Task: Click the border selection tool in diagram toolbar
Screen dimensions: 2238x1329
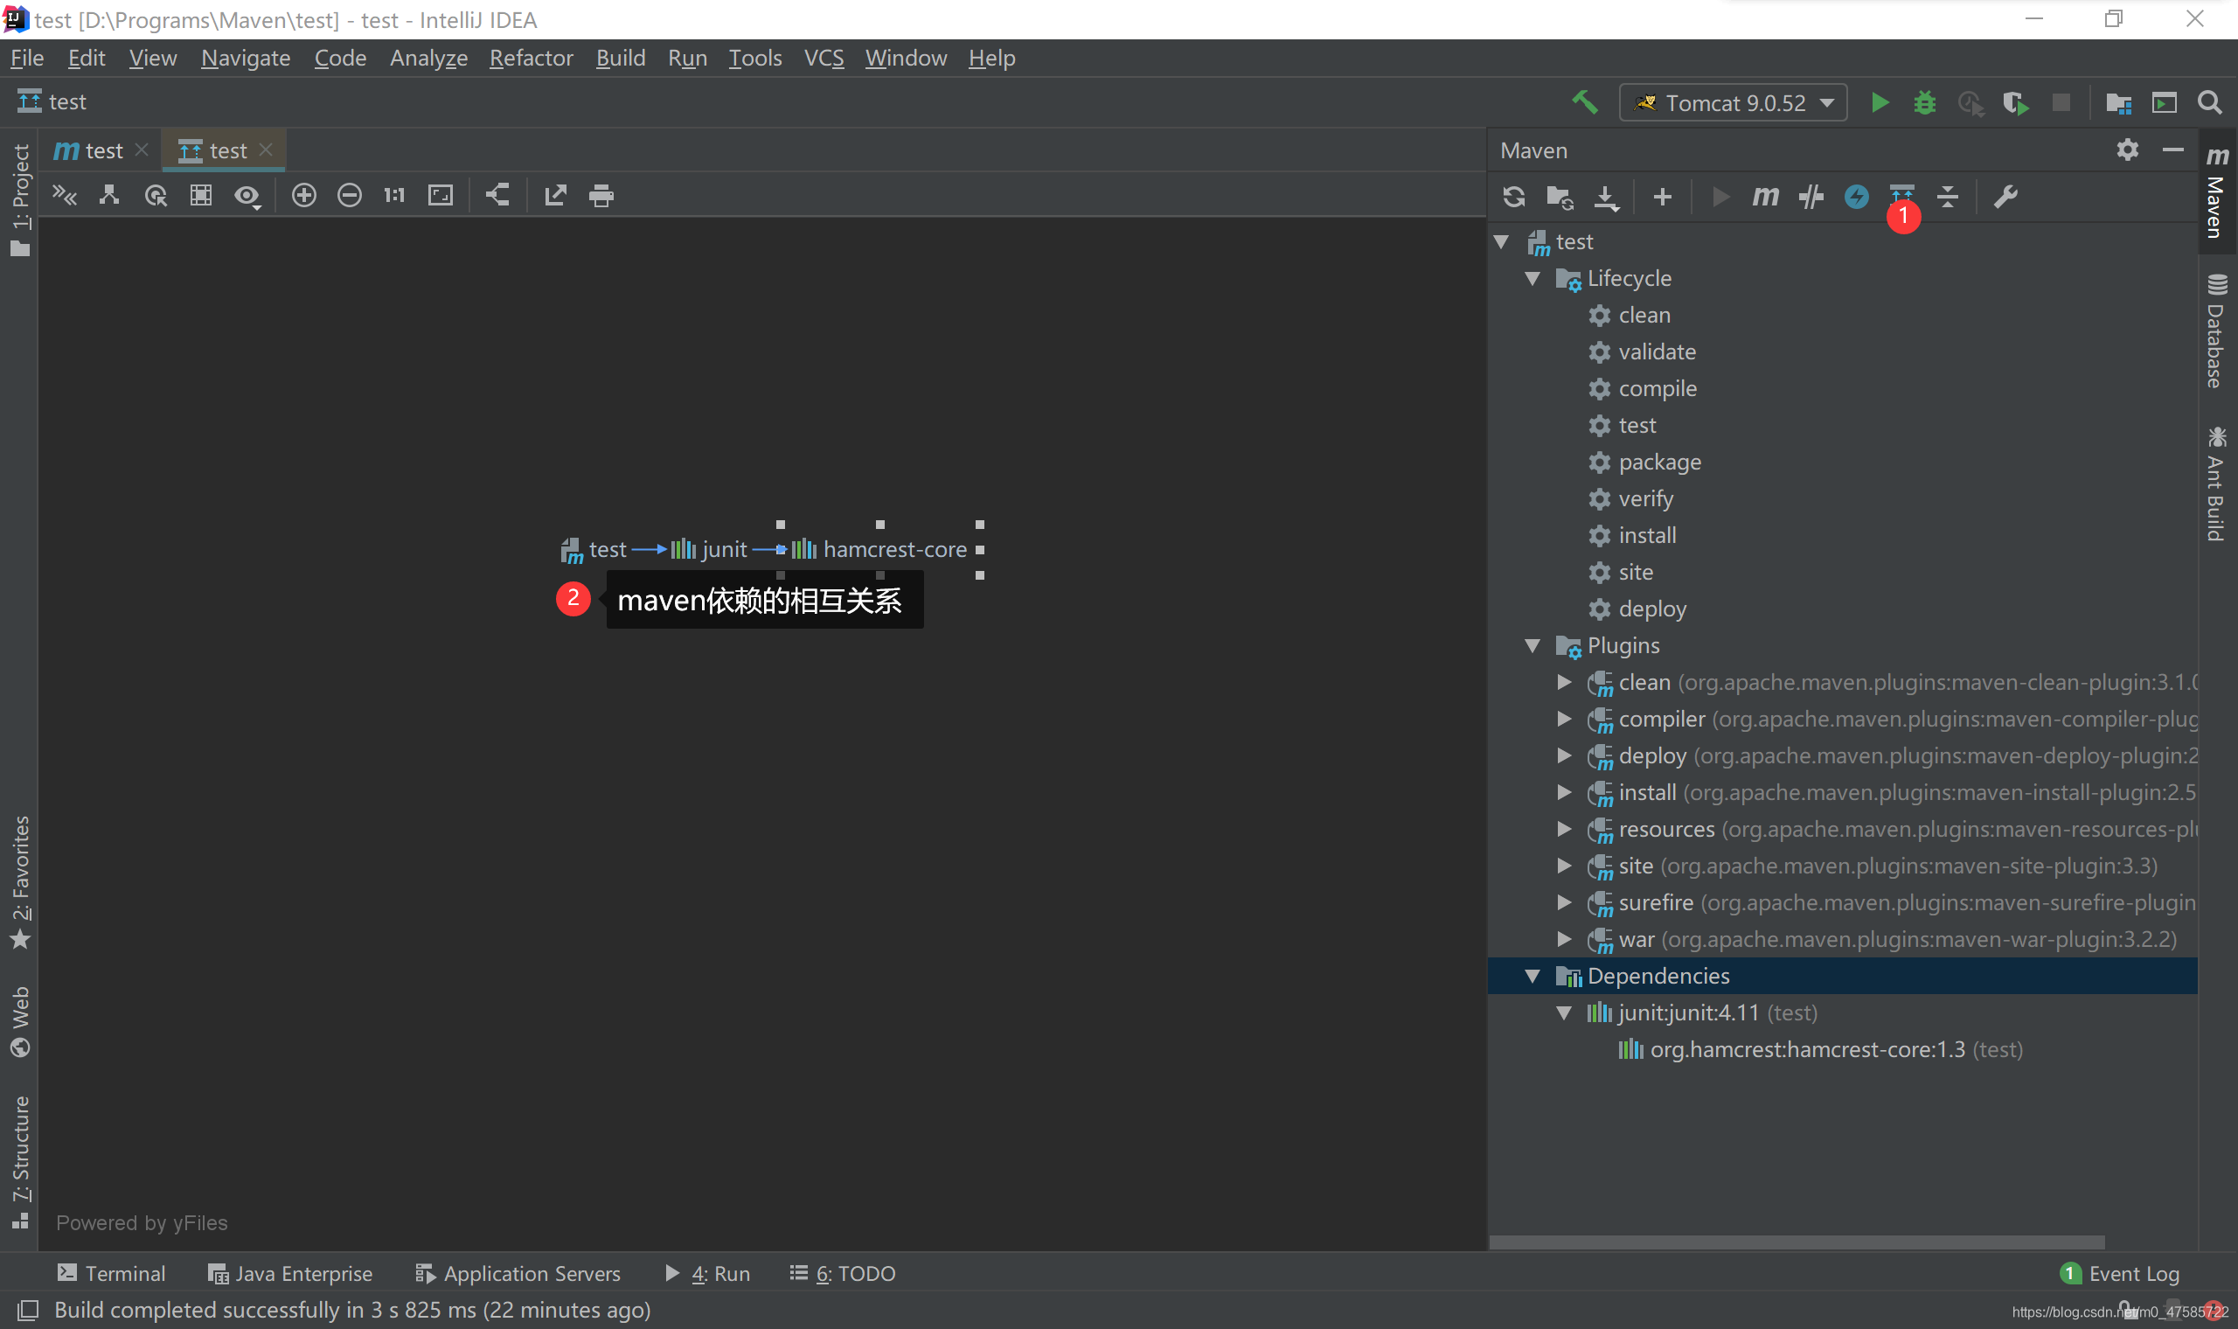Action: click(x=201, y=195)
